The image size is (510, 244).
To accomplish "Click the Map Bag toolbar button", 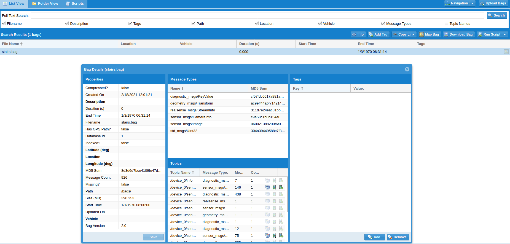I will tap(429, 34).
